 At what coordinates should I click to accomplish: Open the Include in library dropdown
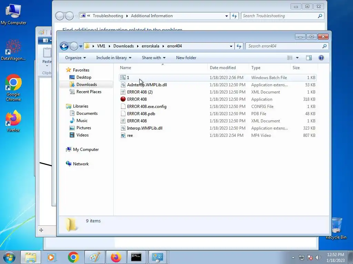point(114,58)
